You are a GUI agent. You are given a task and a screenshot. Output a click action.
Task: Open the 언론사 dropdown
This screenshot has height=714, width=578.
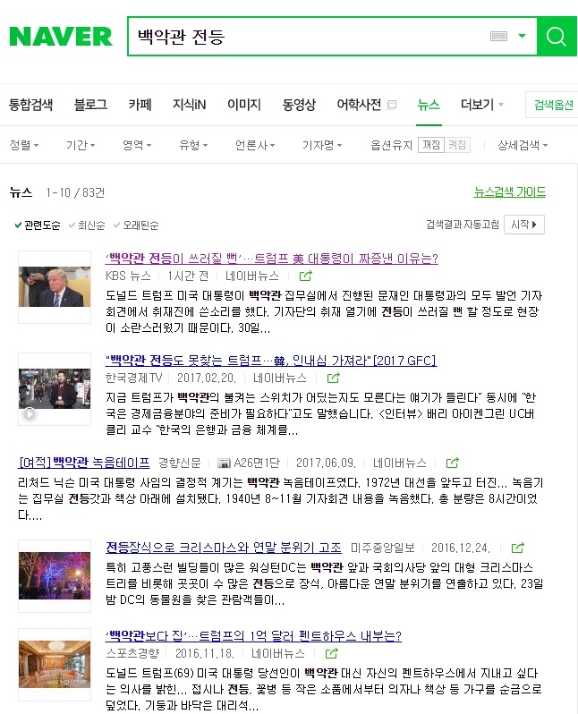(255, 145)
